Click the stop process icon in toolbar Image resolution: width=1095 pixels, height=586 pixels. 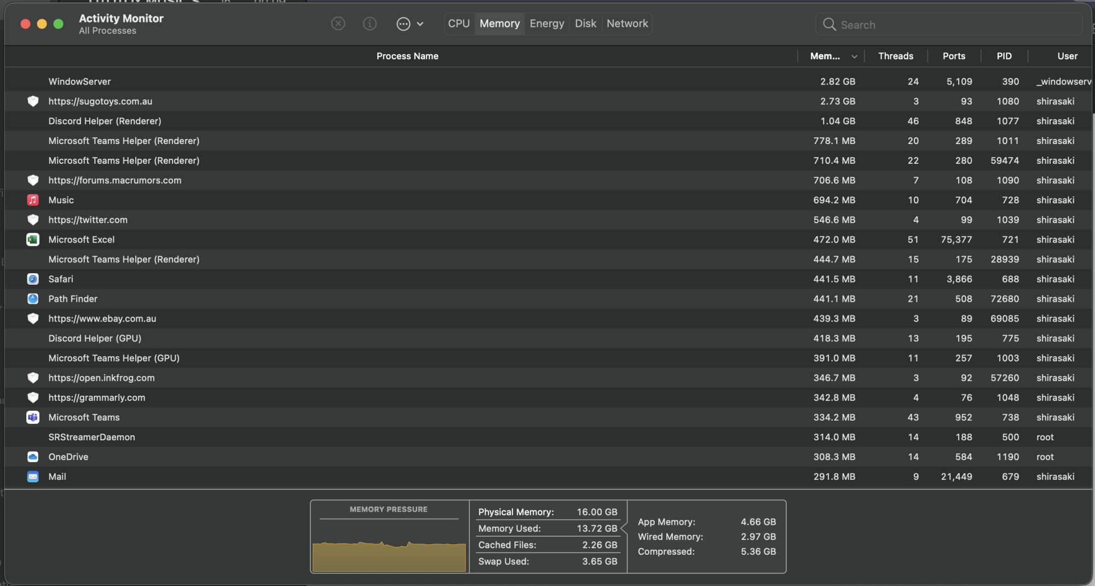(338, 24)
